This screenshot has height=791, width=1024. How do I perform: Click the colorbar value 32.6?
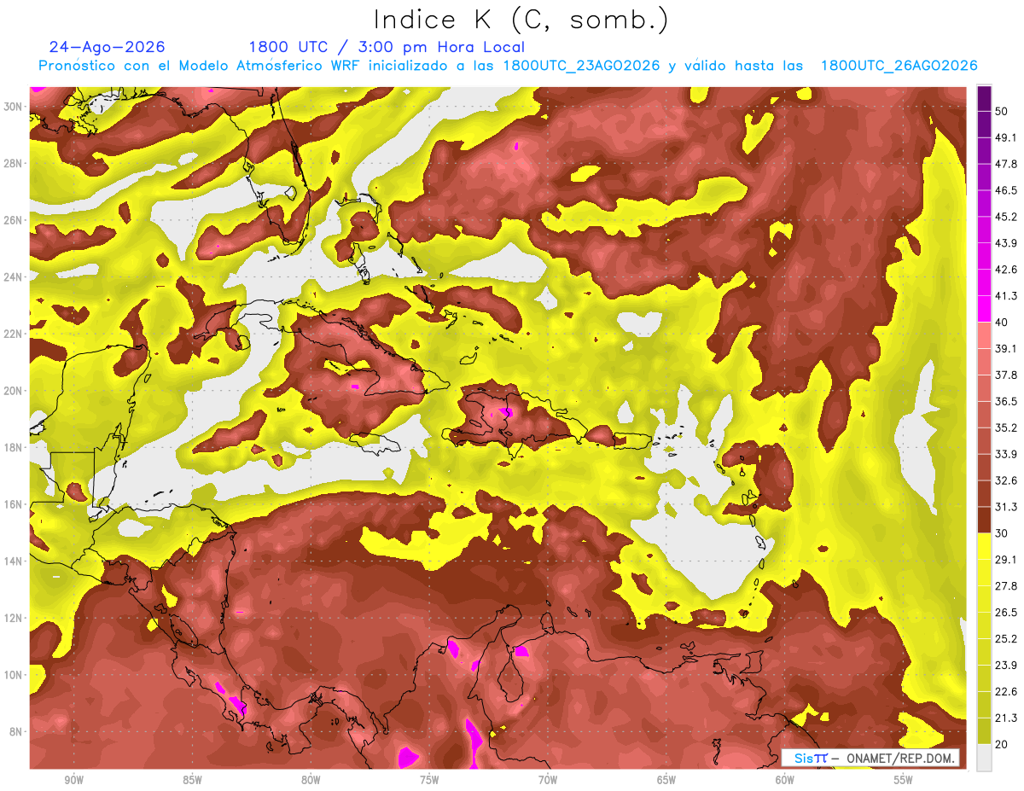1007,480
